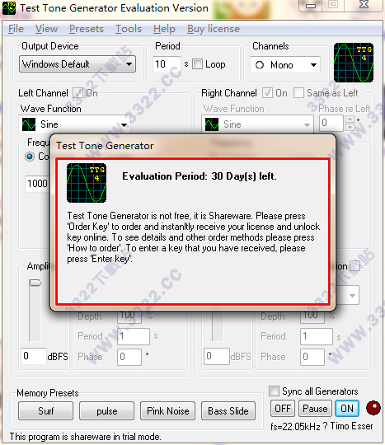
Task: Click the TTG 4 logo in main window corner
Action: click(354, 63)
